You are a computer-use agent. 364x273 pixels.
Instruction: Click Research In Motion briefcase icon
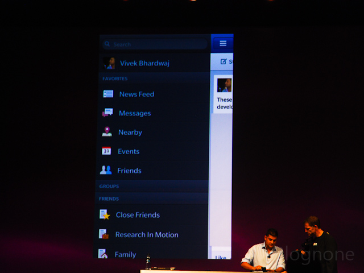[x=104, y=234]
